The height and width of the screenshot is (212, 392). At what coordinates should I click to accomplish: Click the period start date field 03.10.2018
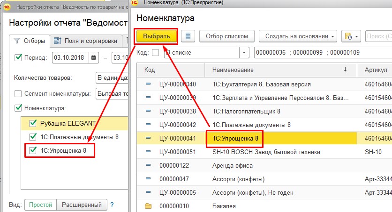point(70,58)
